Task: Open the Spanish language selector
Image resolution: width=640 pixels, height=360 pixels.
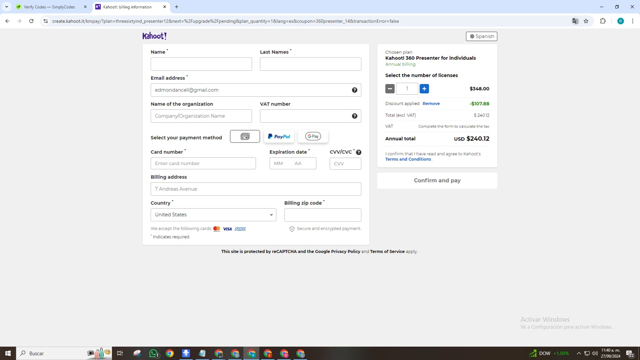Action: [x=481, y=36]
